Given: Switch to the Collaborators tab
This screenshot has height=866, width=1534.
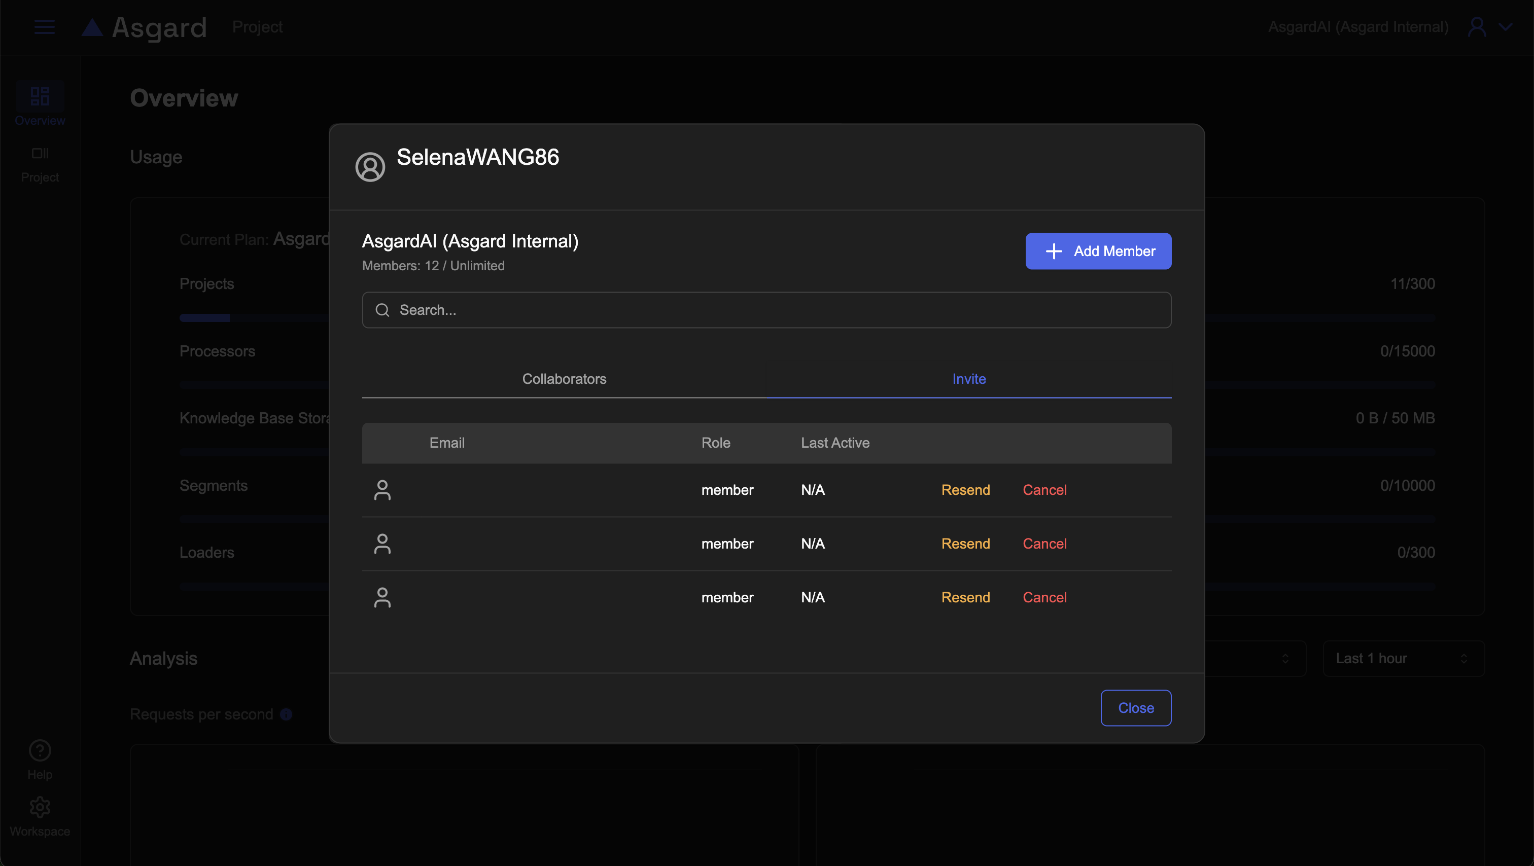Looking at the screenshot, I should pos(564,379).
